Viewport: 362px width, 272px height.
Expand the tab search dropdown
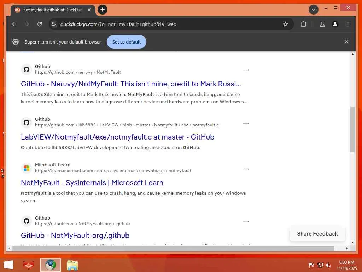(x=313, y=10)
